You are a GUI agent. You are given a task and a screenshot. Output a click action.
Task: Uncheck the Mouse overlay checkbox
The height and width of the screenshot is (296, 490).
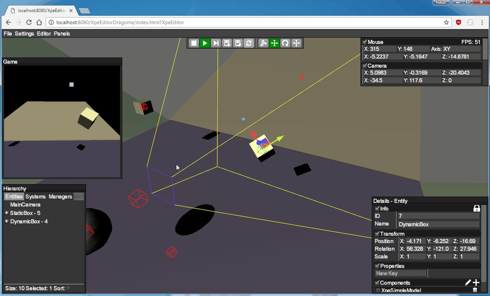[x=365, y=42]
